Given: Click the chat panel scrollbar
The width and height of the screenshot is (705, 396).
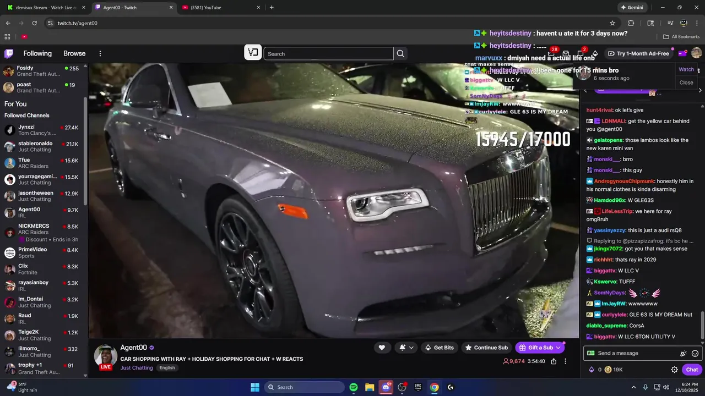Looking at the screenshot, I should (702, 324).
